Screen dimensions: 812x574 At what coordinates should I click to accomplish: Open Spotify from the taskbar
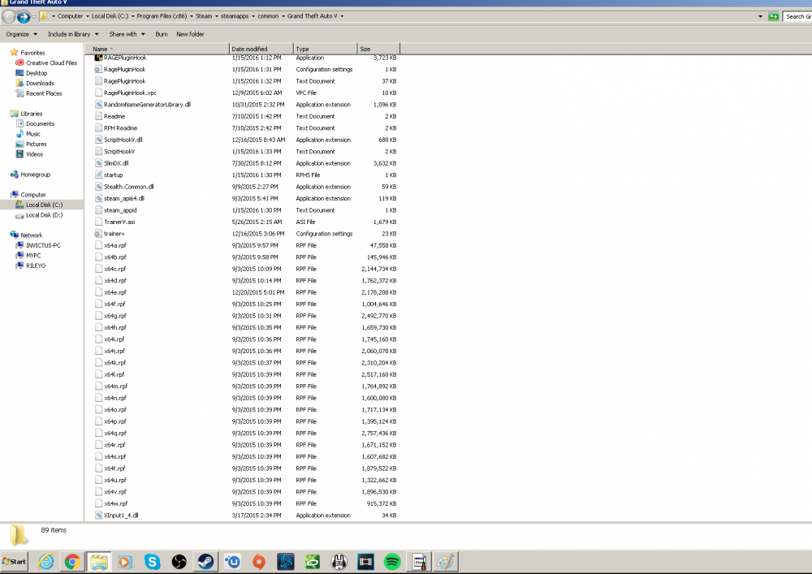pos(392,562)
